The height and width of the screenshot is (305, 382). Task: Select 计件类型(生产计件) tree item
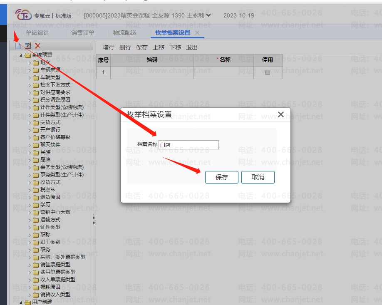(62, 115)
